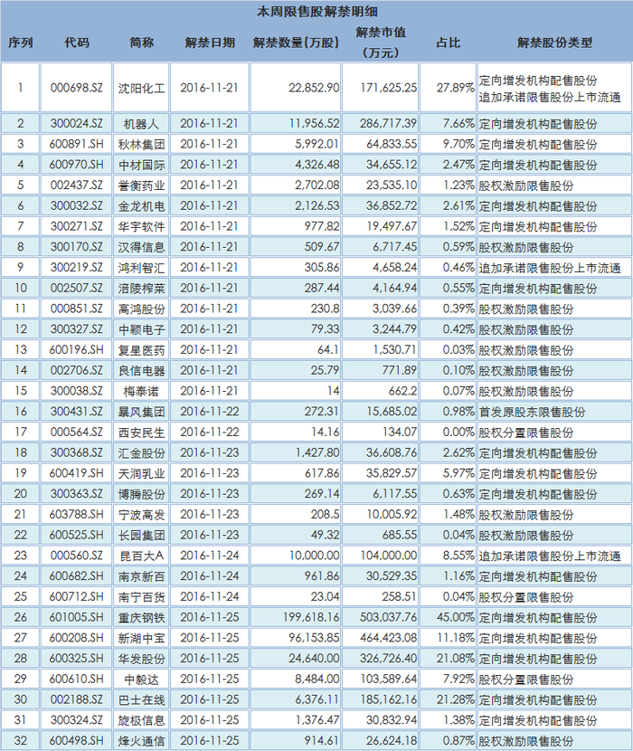Select the 占比 column header
Image resolution: width=633 pixels, height=751 pixels.
449,43
